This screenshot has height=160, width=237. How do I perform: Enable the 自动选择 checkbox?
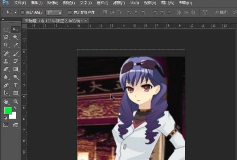23,12
